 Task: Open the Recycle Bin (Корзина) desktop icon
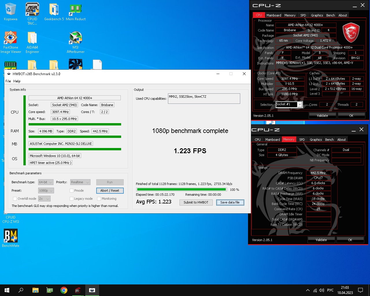pyautogui.click(x=11, y=12)
